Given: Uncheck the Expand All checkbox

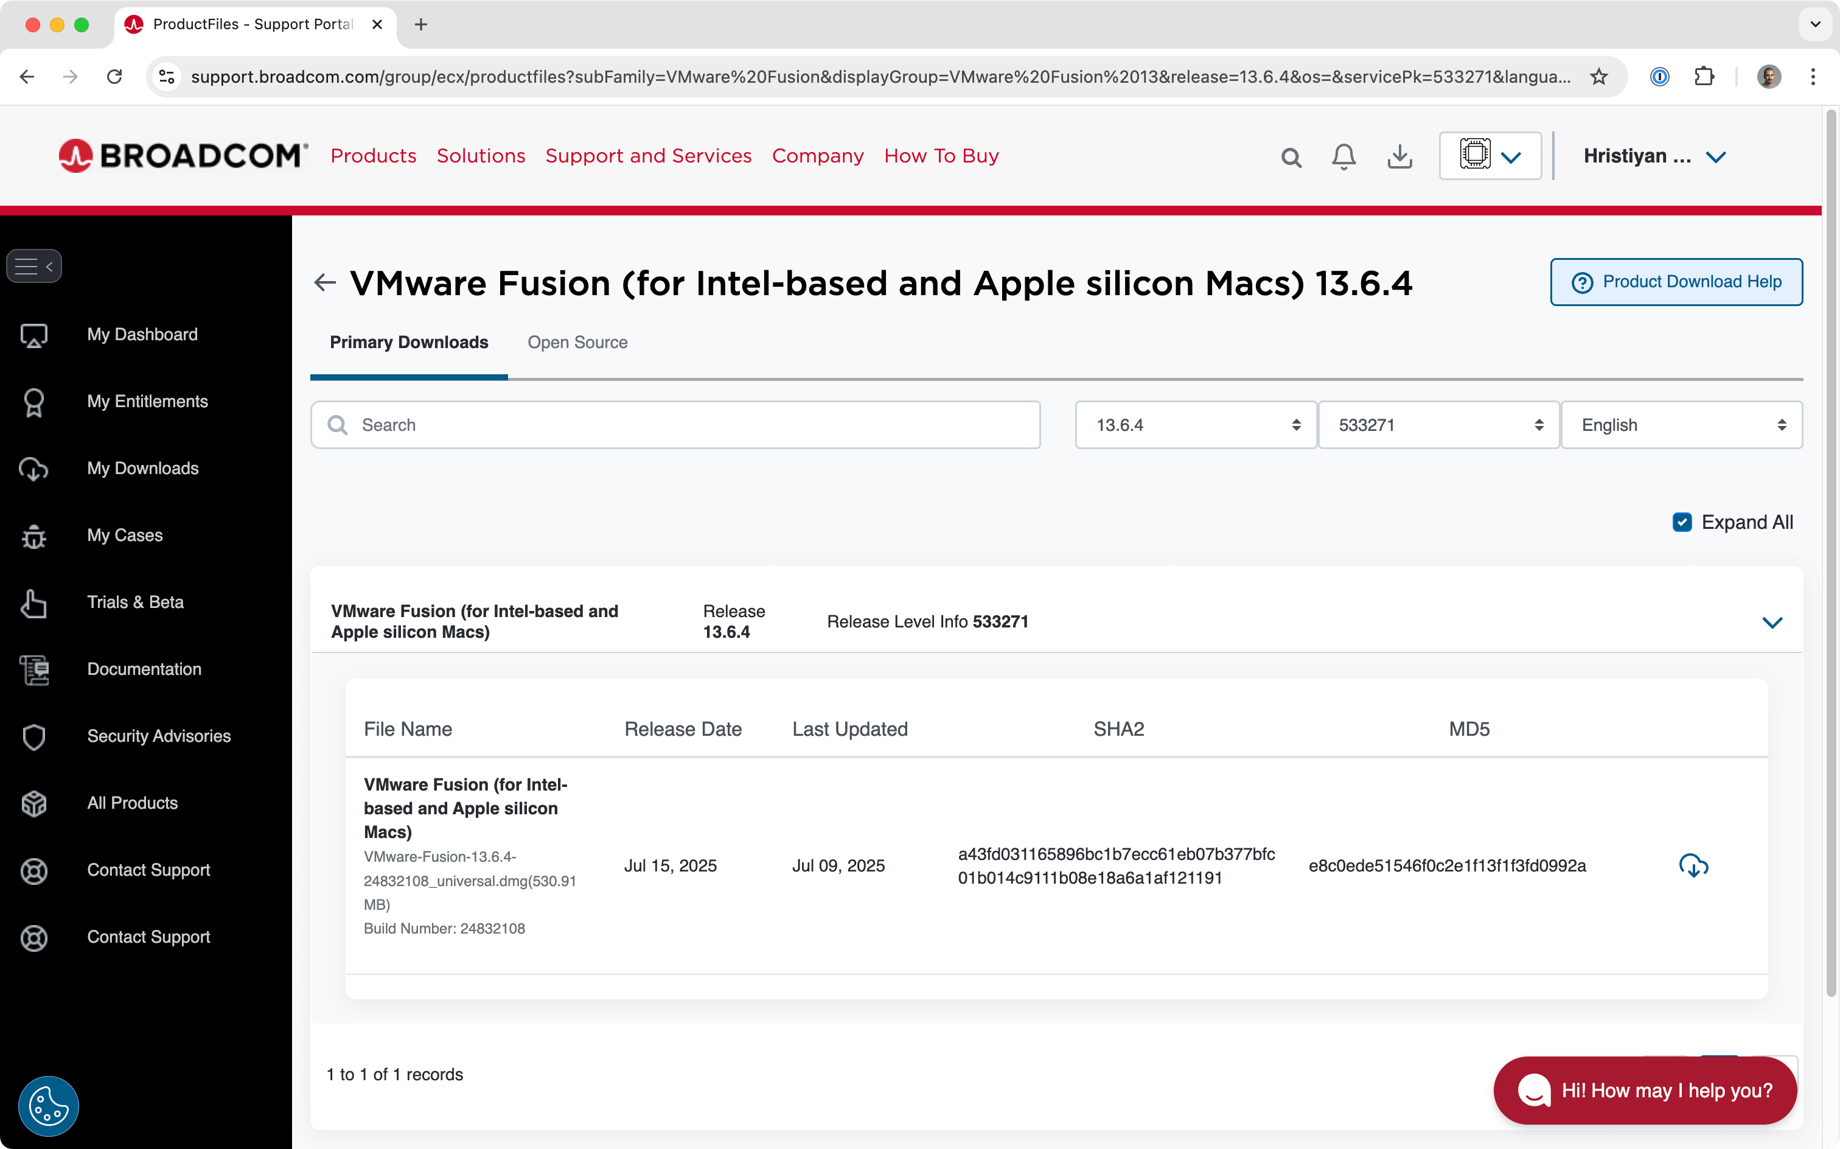Looking at the screenshot, I should pos(1682,522).
